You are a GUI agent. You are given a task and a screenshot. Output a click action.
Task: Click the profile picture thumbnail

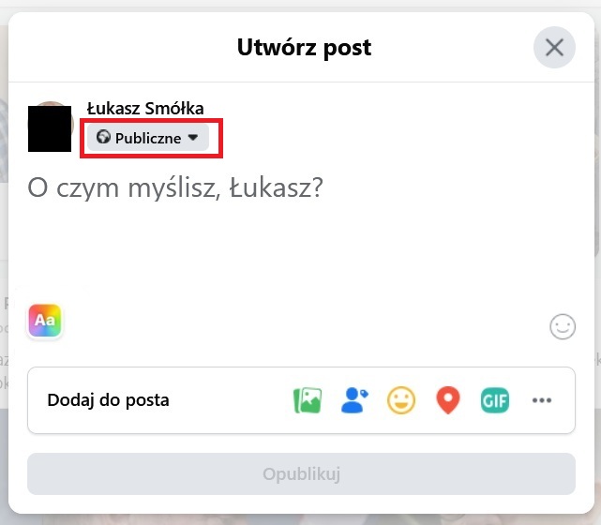click(x=50, y=128)
